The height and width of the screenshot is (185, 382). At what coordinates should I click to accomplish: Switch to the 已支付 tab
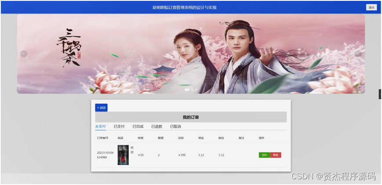point(119,126)
